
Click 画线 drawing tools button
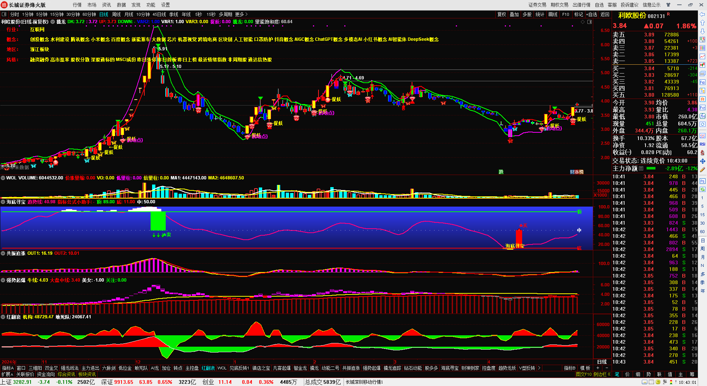(553, 14)
